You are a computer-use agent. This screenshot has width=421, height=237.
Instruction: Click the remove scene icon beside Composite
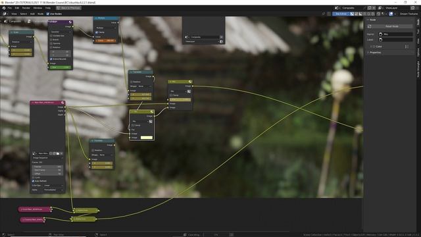click(x=374, y=8)
